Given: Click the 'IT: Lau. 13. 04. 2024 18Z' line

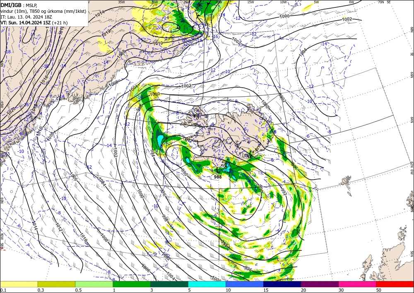Looking at the screenshot, I should coord(26,17).
